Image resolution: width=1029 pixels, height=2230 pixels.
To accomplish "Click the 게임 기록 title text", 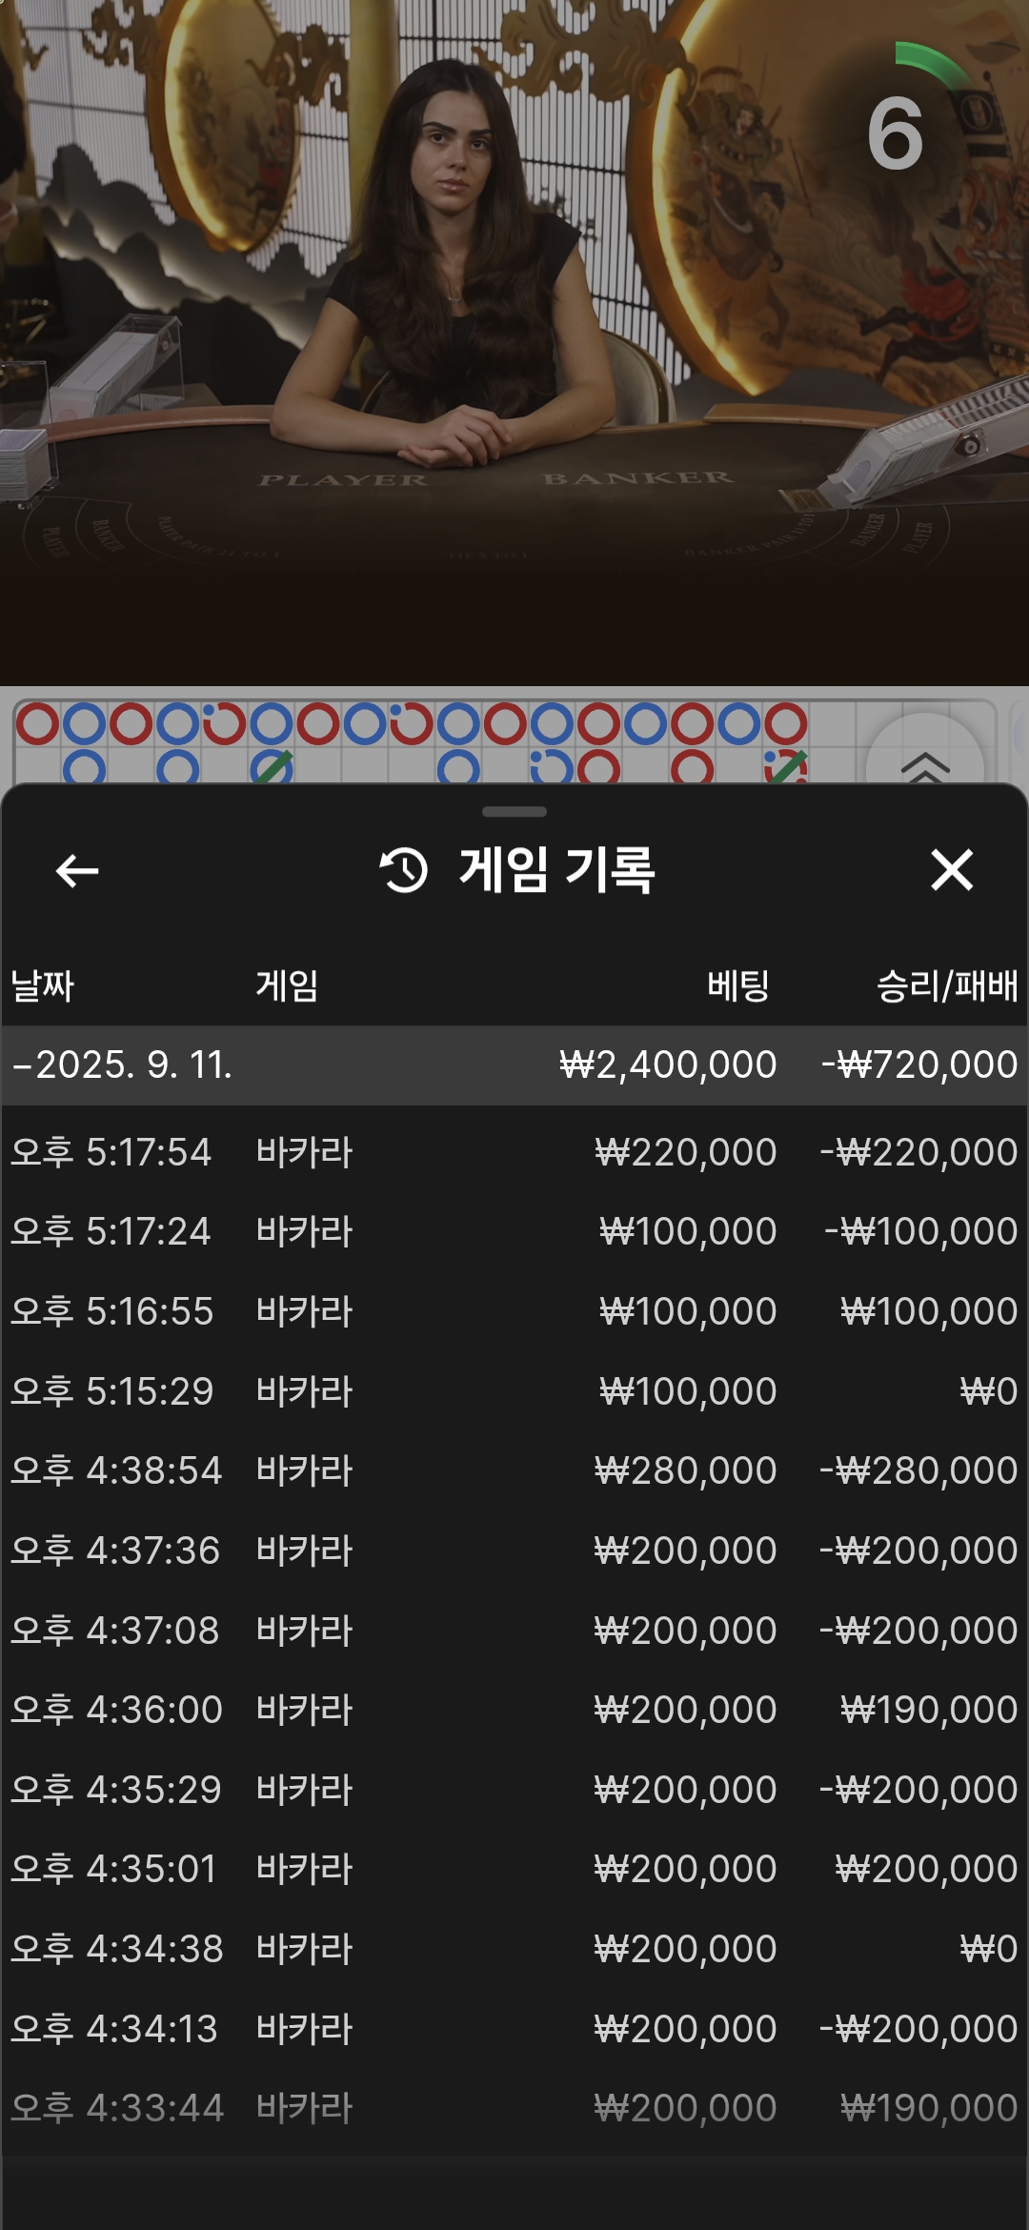I will coord(557,870).
